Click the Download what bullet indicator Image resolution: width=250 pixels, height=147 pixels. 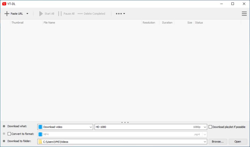point(4,126)
